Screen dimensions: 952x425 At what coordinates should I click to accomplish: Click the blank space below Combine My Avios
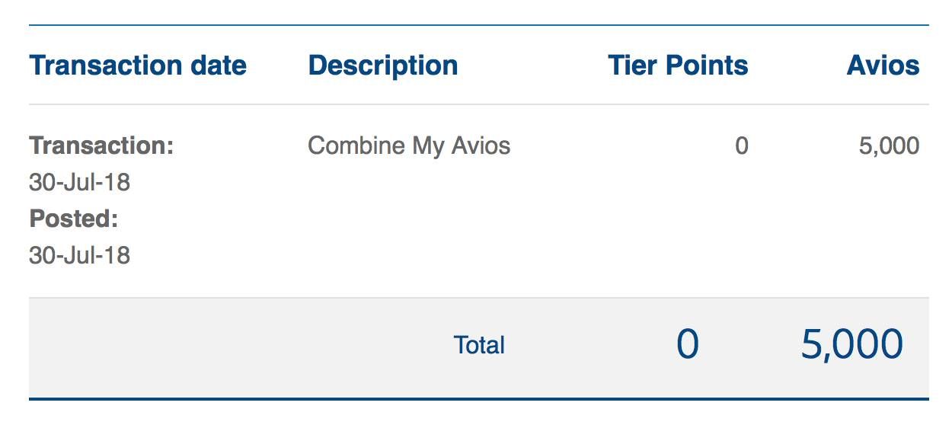(x=409, y=228)
